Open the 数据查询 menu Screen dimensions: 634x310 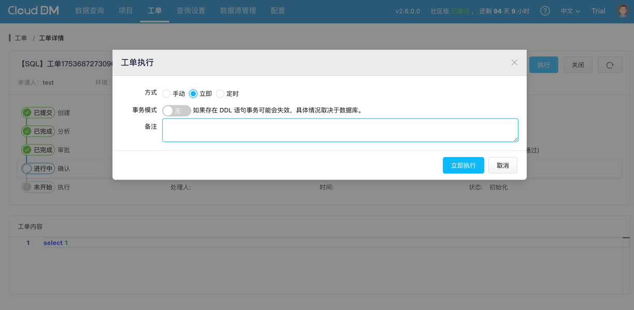coord(89,10)
